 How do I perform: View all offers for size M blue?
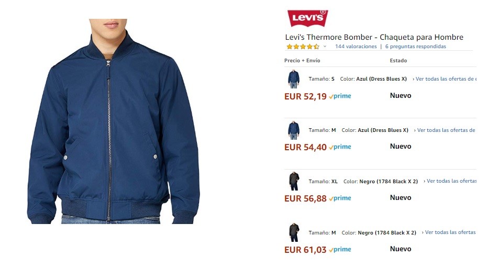point(445,130)
